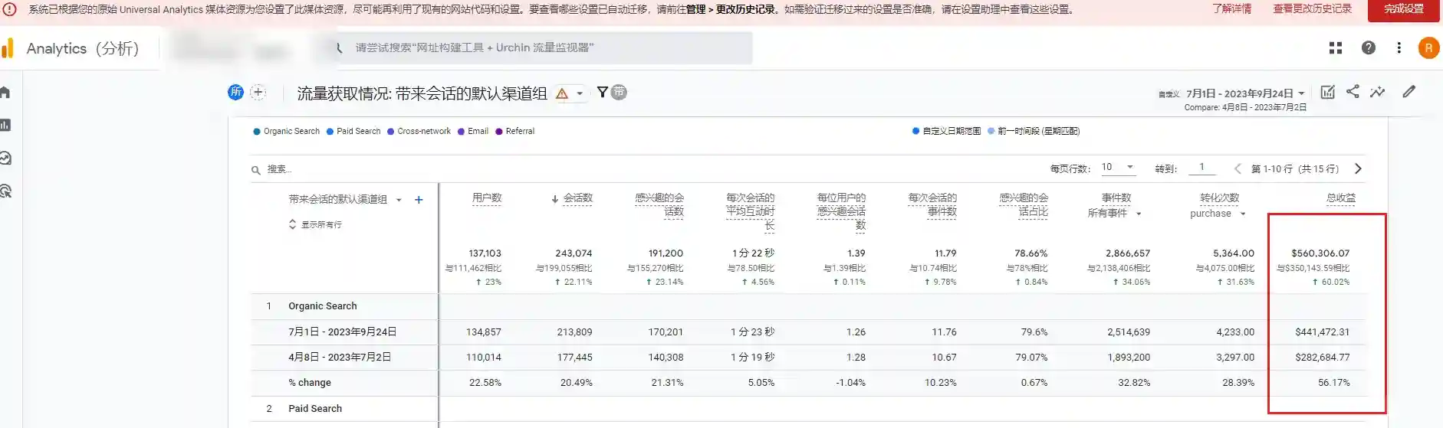Open the date range dropdown
The width and height of the screenshot is (1443, 428).
(x=1245, y=93)
